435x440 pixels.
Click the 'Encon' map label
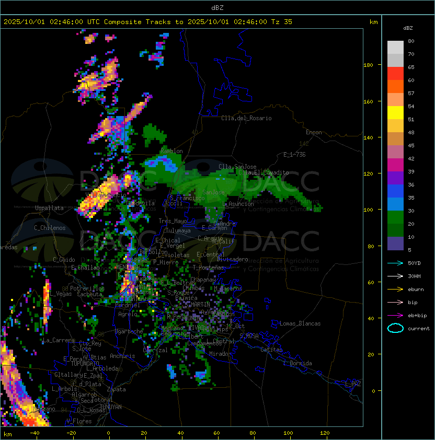coord(314,132)
